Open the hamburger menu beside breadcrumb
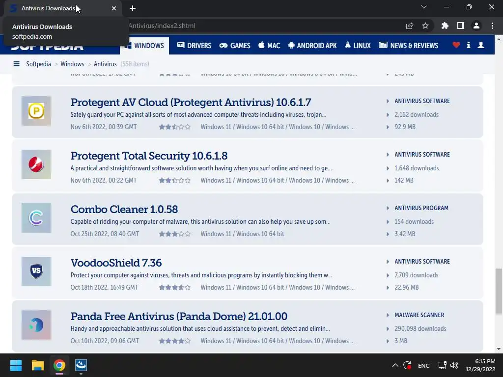The width and height of the screenshot is (503, 377). 16,64
